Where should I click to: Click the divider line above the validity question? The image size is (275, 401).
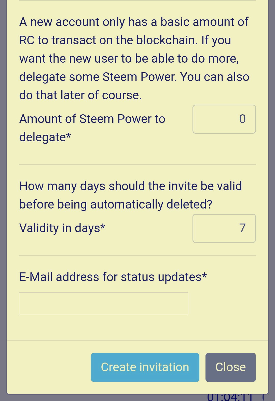pyautogui.click(x=137, y=165)
